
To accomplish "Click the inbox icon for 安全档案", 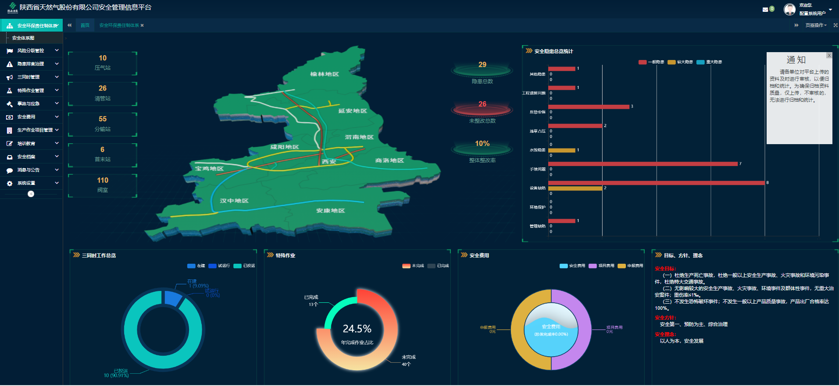I will point(10,157).
